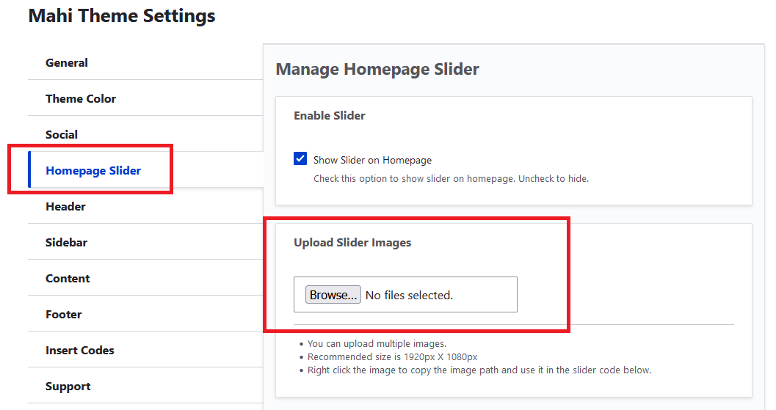Select the Footer tab
Viewport: 776px width, 410px height.
click(64, 315)
